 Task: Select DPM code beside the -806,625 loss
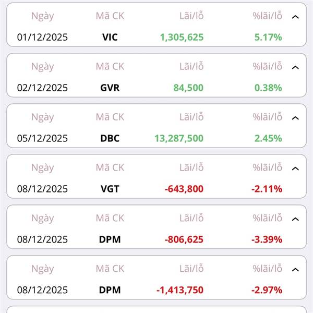coord(110,239)
